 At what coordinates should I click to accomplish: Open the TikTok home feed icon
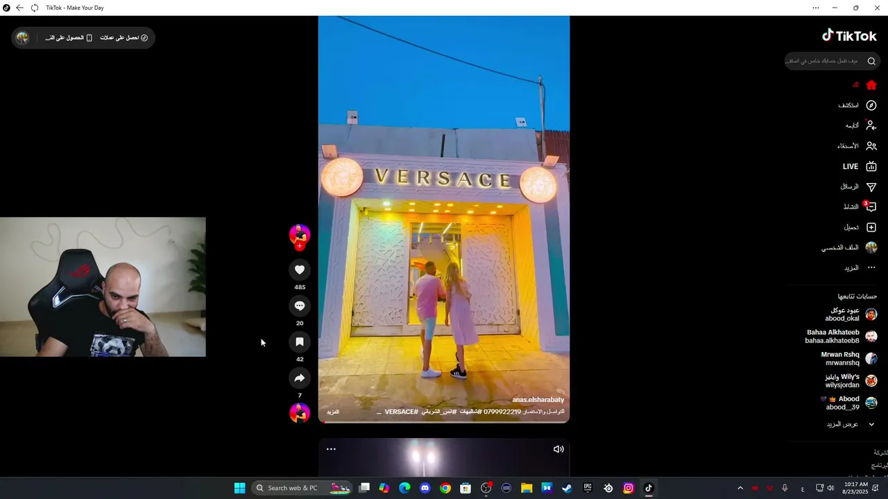(871, 85)
